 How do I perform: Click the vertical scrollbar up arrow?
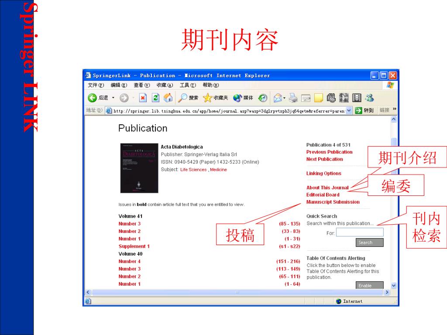pos(394,119)
